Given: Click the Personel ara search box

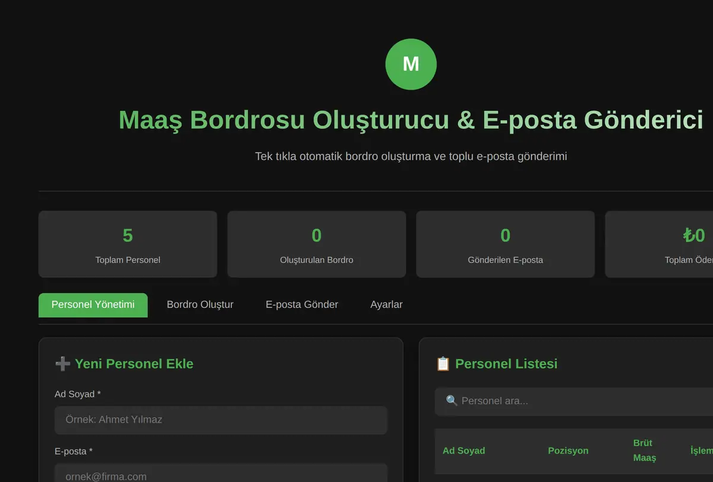Looking at the screenshot, I should coord(574,401).
